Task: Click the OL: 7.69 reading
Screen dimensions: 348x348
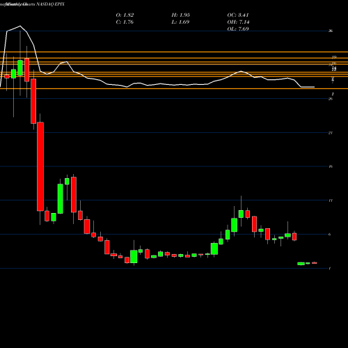Action: click(x=238, y=29)
